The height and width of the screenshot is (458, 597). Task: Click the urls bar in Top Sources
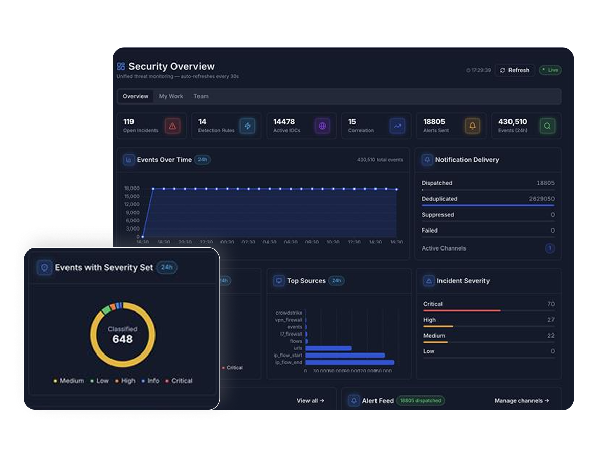(x=328, y=348)
